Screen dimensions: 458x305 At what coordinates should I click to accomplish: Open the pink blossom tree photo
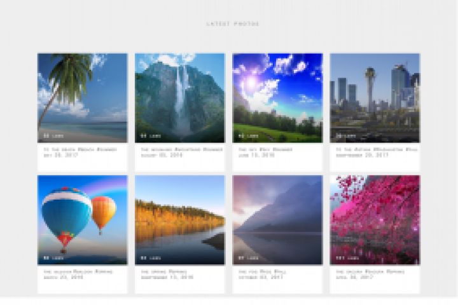375,220
